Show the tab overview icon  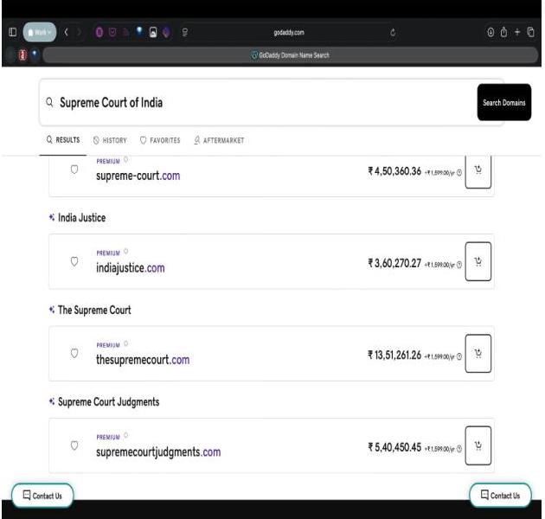530,32
